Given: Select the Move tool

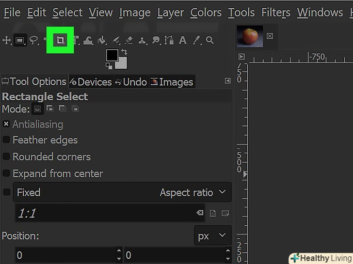Looking at the screenshot, I should pos(7,41).
